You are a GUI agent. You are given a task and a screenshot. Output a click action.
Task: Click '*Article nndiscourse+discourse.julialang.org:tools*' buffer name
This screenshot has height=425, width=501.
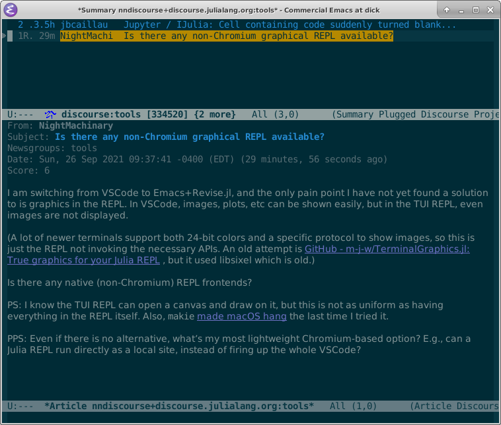pos(179,406)
